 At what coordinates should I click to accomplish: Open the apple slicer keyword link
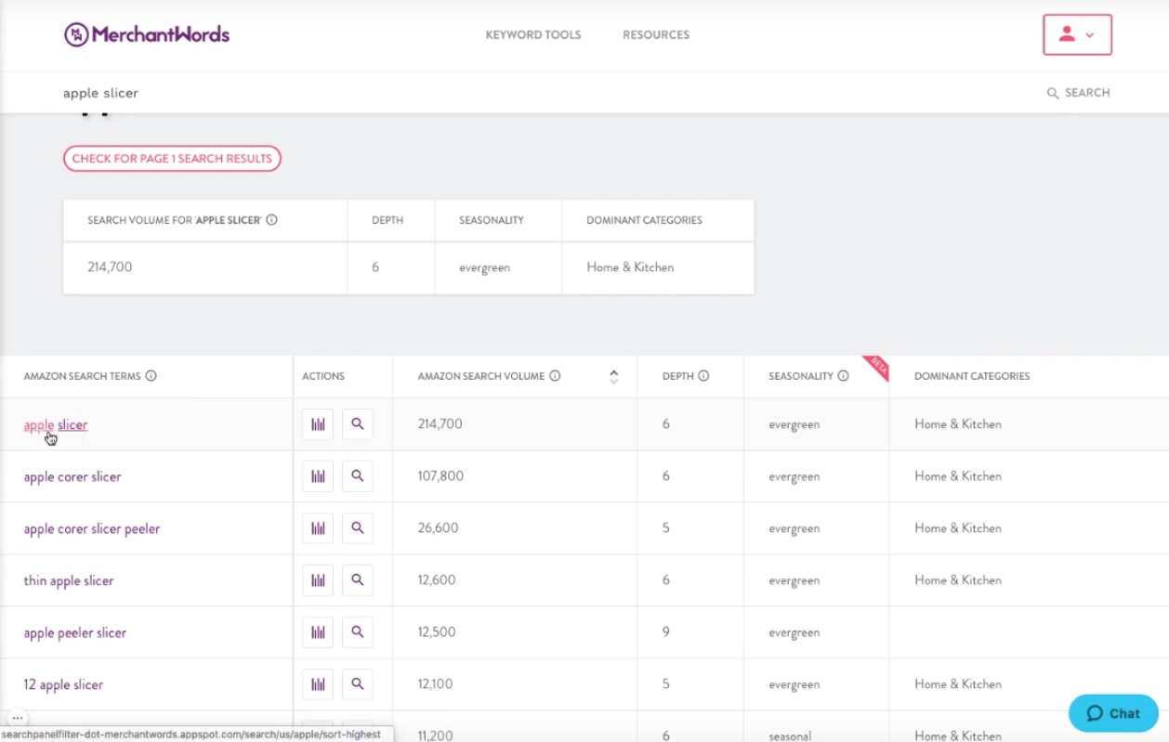pyautogui.click(x=56, y=424)
